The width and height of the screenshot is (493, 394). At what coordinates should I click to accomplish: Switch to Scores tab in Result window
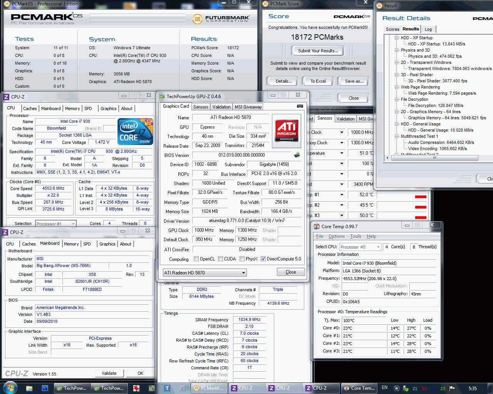392,29
